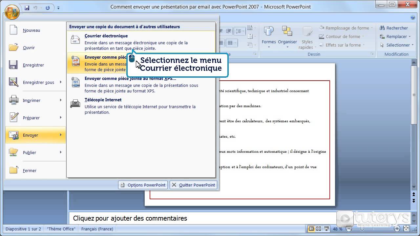420x236 pixels.
Task: Open the line spacing dropdown in ribbon
Action: pyautogui.click(x=240, y=31)
